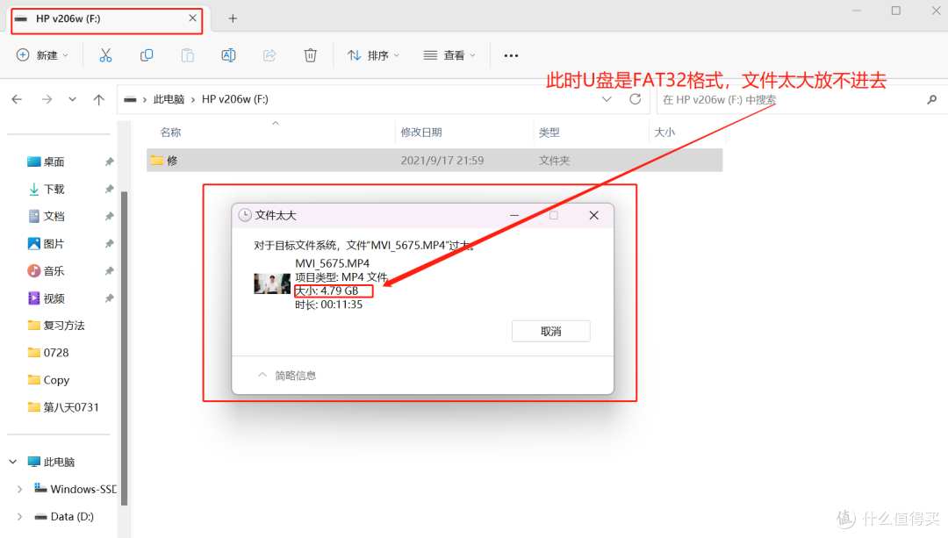
Task: Expand the Data (D:) drive node
Action: pyautogui.click(x=19, y=516)
